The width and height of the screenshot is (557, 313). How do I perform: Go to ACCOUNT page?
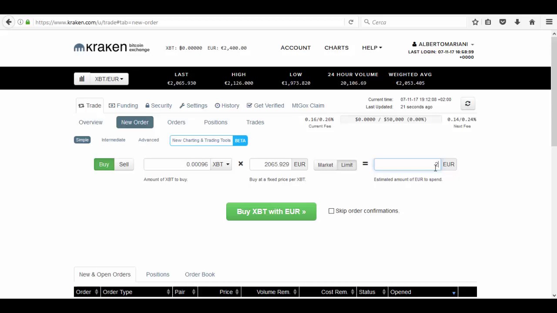295,47
